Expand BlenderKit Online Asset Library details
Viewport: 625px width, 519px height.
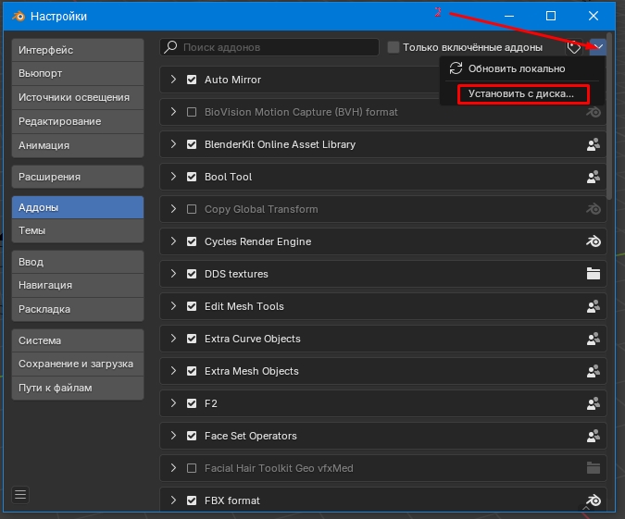click(x=173, y=143)
